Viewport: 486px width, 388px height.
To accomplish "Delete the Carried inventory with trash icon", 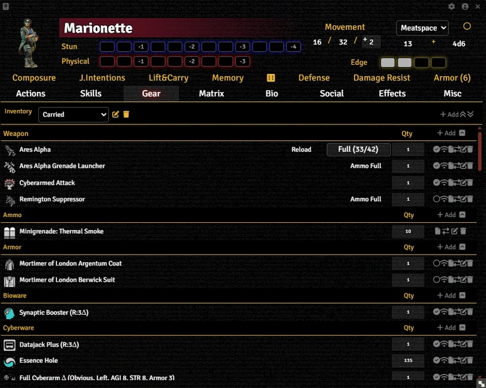I will (x=126, y=115).
